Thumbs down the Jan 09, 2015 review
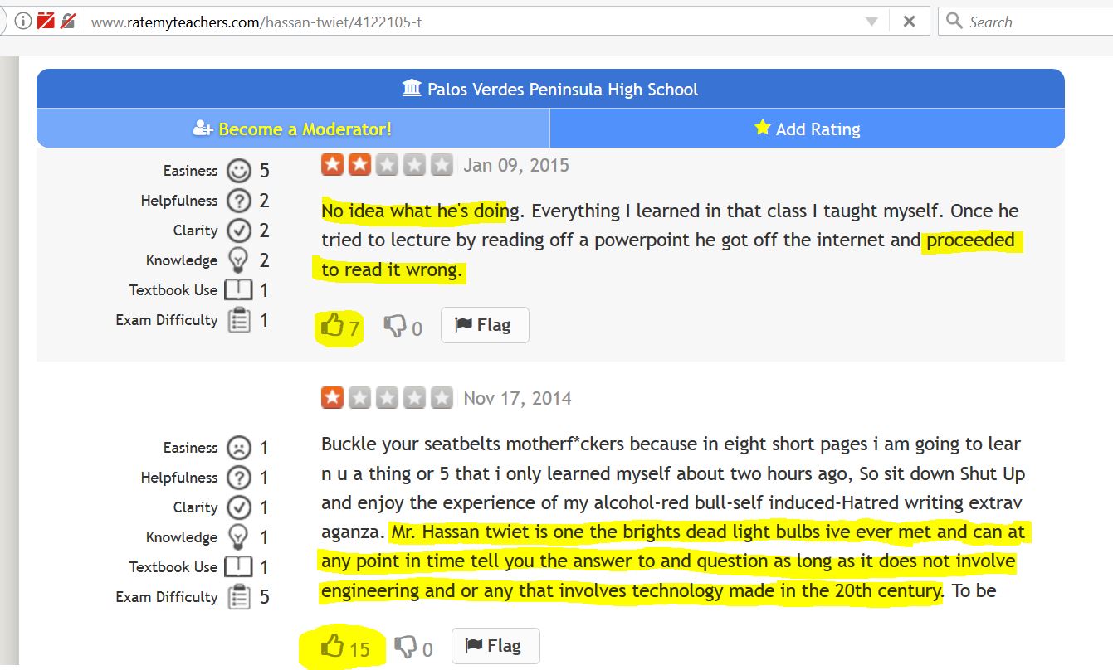Viewport: 1113px width, 670px height. (395, 327)
